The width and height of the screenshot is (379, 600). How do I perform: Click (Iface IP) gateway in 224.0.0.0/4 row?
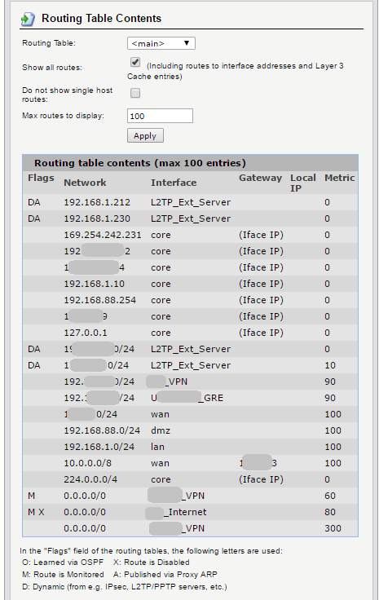261,480
